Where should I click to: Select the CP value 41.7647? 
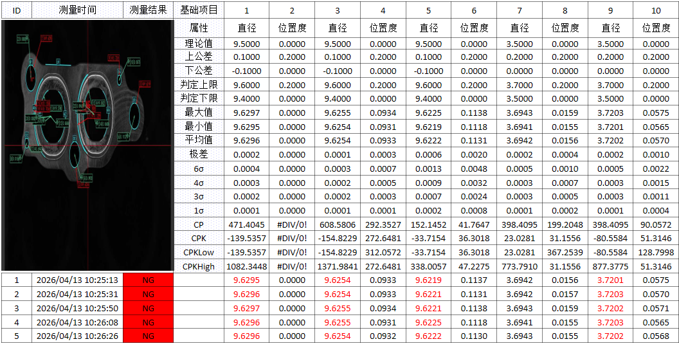pos(474,225)
